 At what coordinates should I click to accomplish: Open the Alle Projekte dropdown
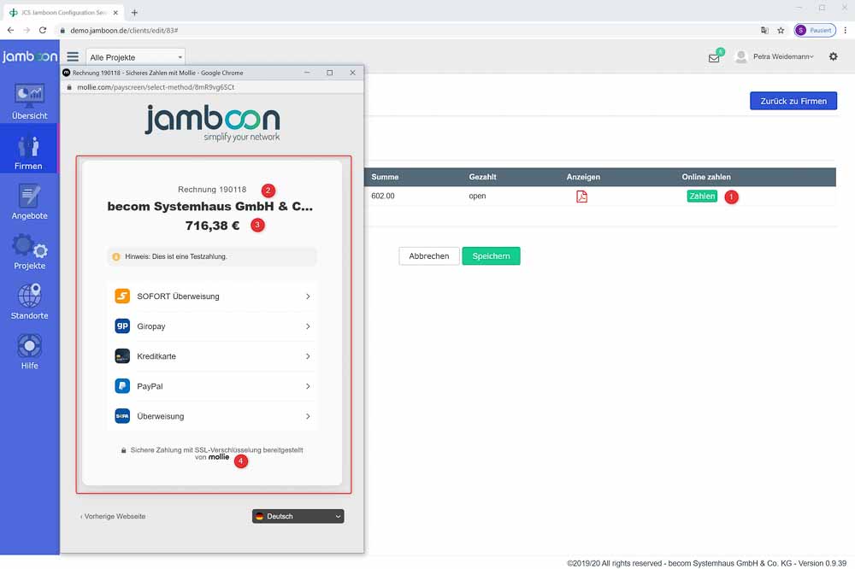coord(136,57)
